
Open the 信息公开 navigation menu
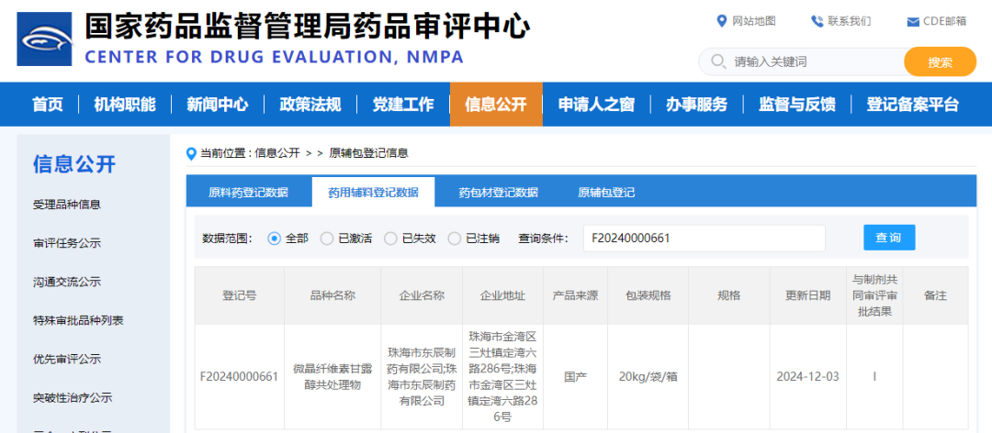pos(496,105)
